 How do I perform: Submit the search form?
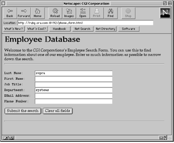(23, 111)
